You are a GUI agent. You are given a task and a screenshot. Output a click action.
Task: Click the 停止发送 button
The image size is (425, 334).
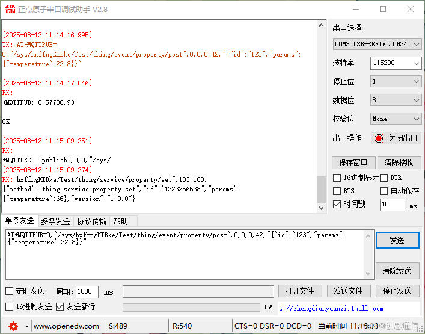coord(397,291)
